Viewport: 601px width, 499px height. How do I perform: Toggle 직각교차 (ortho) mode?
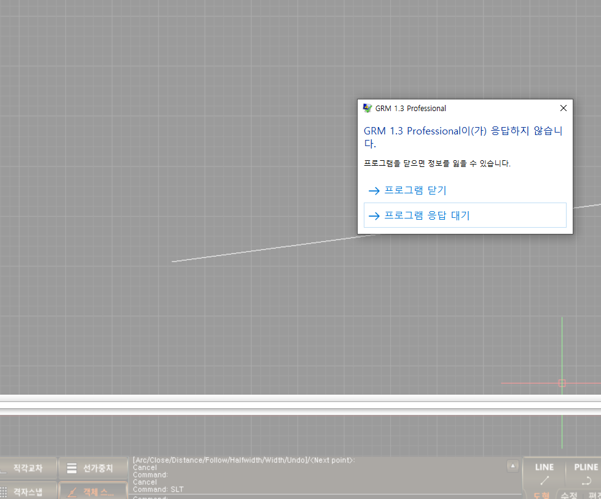[28, 468]
